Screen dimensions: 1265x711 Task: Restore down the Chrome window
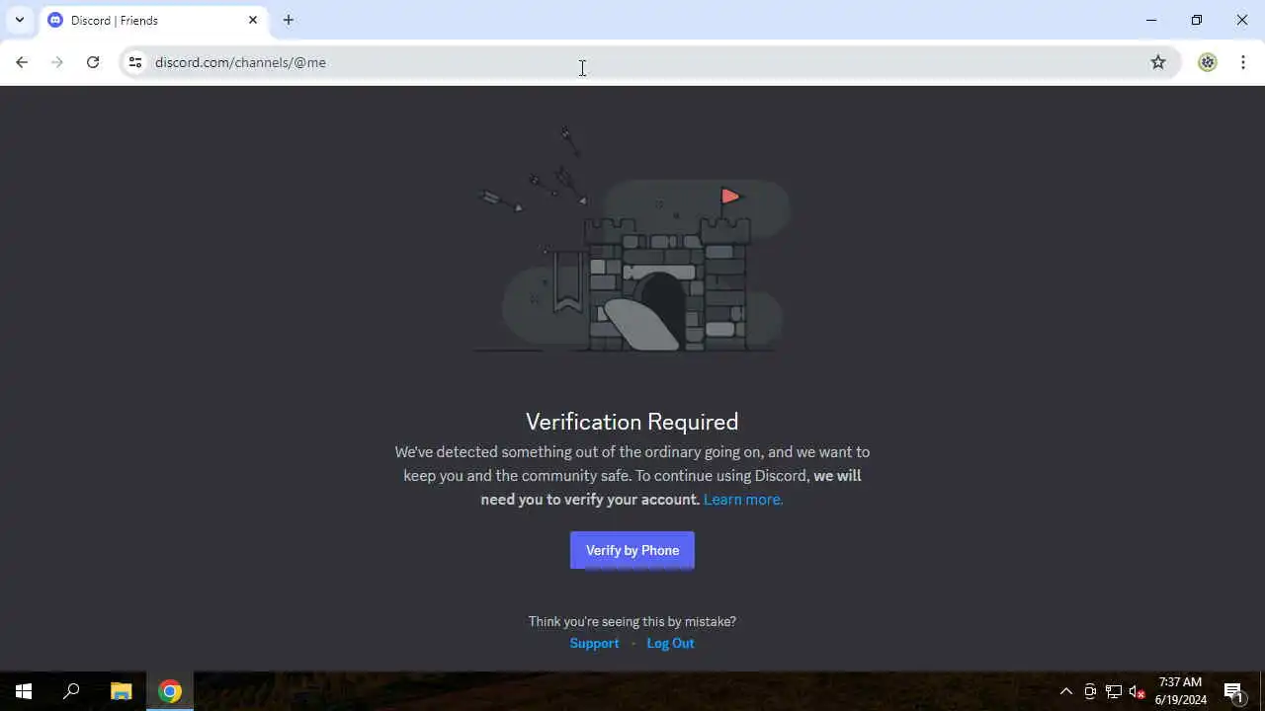click(x=1197, y=20)
